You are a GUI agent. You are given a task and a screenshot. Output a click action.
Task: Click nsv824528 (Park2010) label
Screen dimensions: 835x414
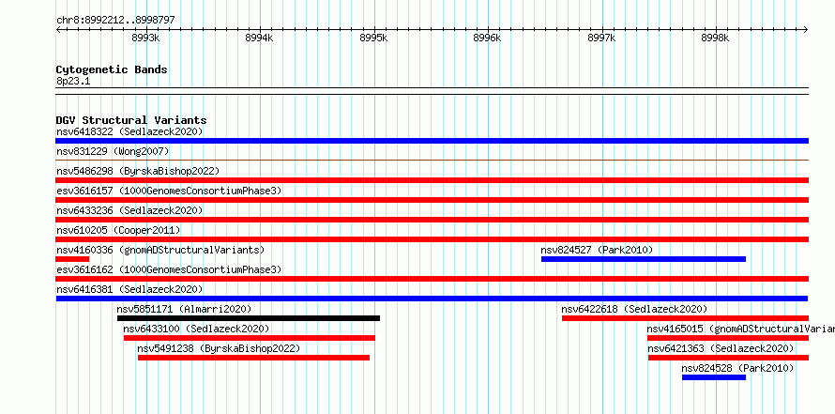point(737,368)
